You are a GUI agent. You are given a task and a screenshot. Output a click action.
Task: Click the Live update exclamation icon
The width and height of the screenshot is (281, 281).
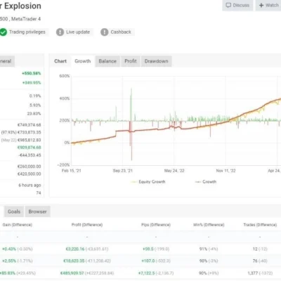point(60,32)
